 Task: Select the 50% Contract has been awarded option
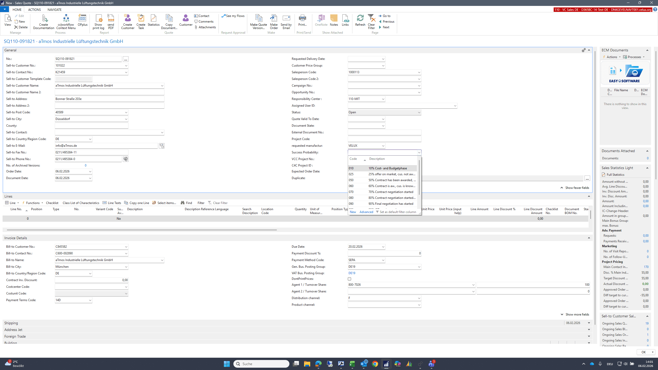tap(382, 180)
